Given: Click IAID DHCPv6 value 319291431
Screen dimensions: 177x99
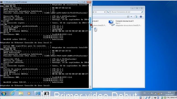Looking at the screenshot, I should (x=57, y=72).
